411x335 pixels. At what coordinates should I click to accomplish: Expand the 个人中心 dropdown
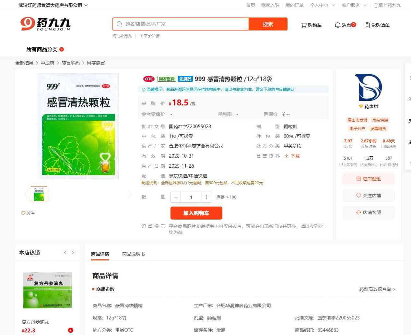(322, 5)
